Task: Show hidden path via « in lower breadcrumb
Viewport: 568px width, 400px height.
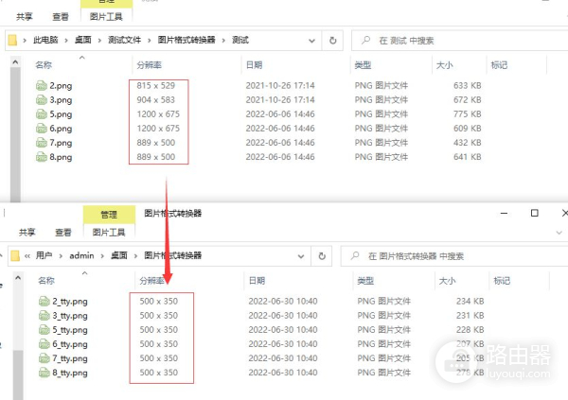Action: 27,256
